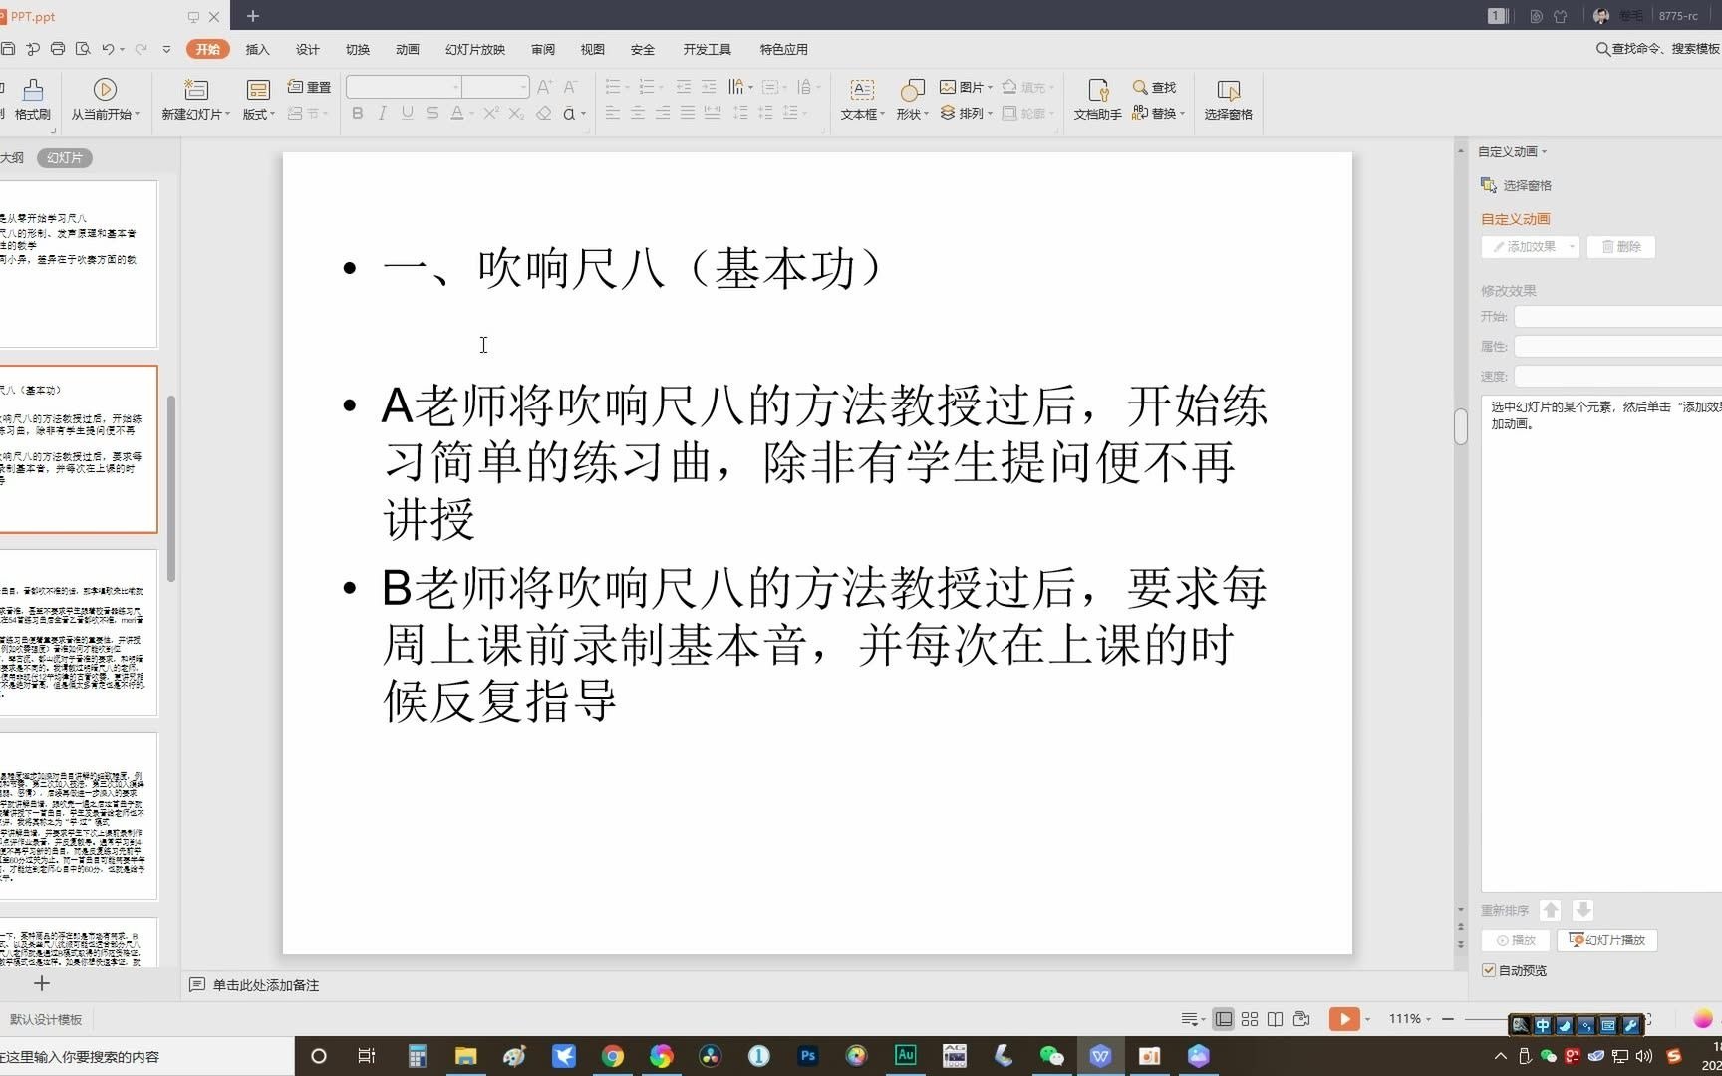Click the save icon in quick access toolbar
The image size is (1722, 1076).
tap(7, 49)
